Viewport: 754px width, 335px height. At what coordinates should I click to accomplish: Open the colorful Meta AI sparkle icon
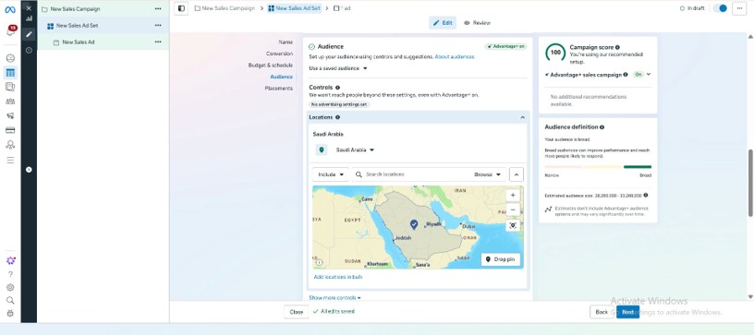(x=10, y=260)
